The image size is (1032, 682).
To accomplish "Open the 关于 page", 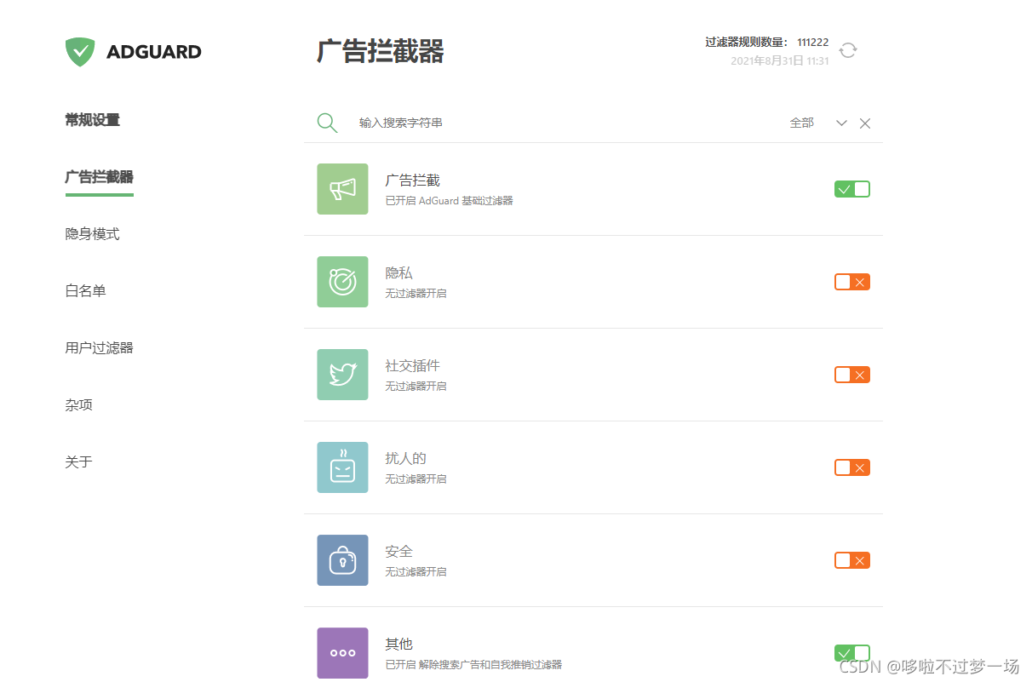I will pos(78,462).
